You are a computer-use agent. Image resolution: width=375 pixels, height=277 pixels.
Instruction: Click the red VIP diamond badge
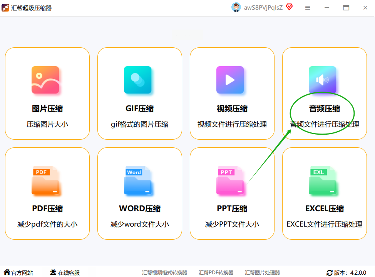click(290, 7)
